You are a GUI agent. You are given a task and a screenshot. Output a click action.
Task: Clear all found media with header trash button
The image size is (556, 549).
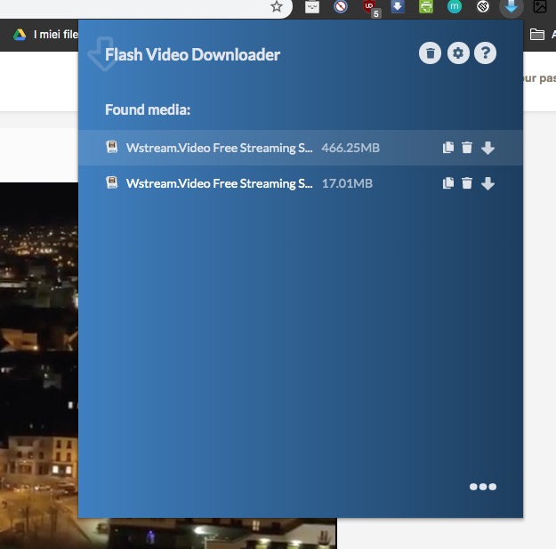(x=431, y=54)
